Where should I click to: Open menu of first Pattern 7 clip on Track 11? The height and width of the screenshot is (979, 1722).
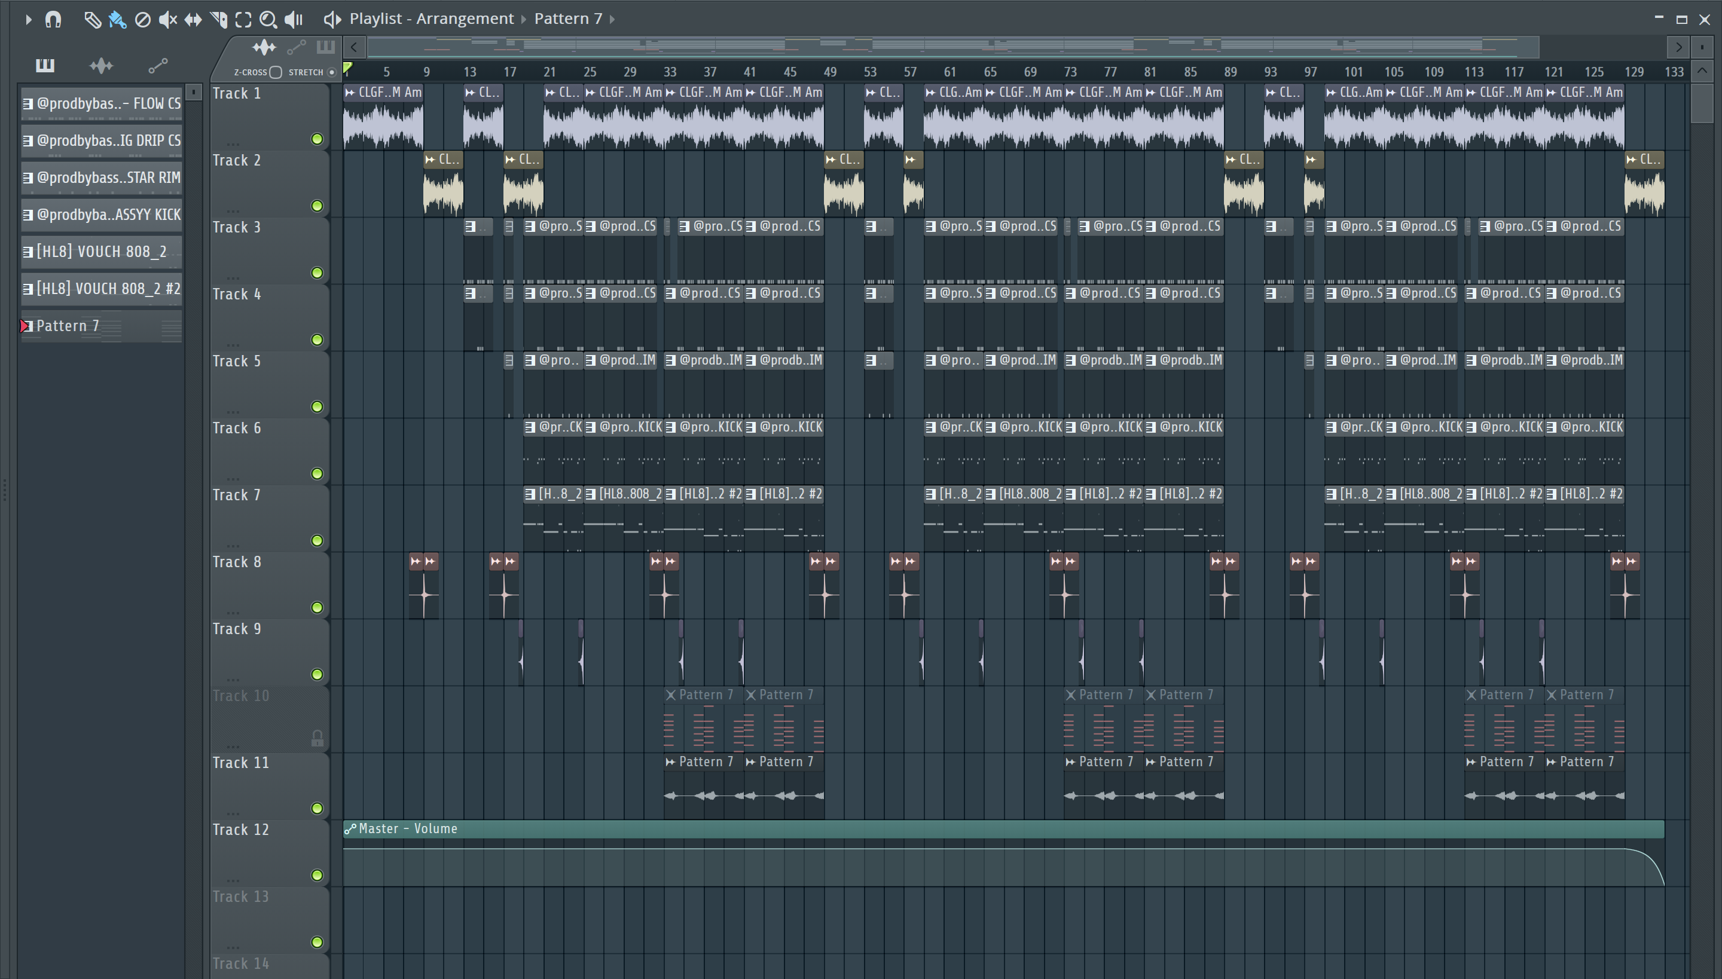pyautogui.click(x=670, y=762)
